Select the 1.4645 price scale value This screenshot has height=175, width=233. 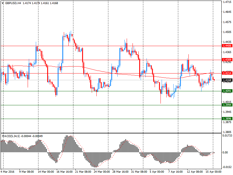(227, 12)
